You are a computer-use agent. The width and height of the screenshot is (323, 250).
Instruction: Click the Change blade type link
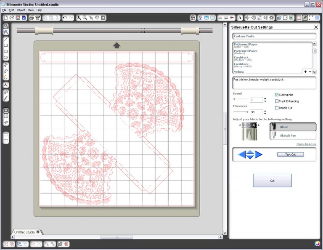coord(306,144)
